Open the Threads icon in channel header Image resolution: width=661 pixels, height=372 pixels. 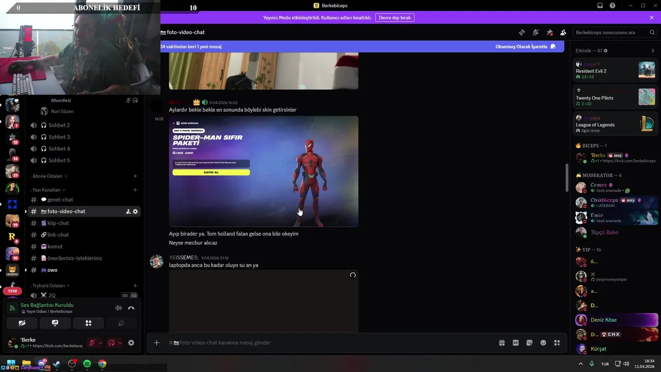pyautogui.click(x=522, y=32)
